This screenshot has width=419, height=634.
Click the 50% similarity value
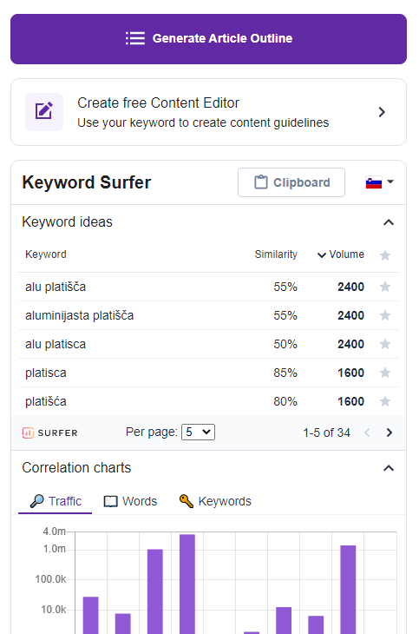click(285, 344)
